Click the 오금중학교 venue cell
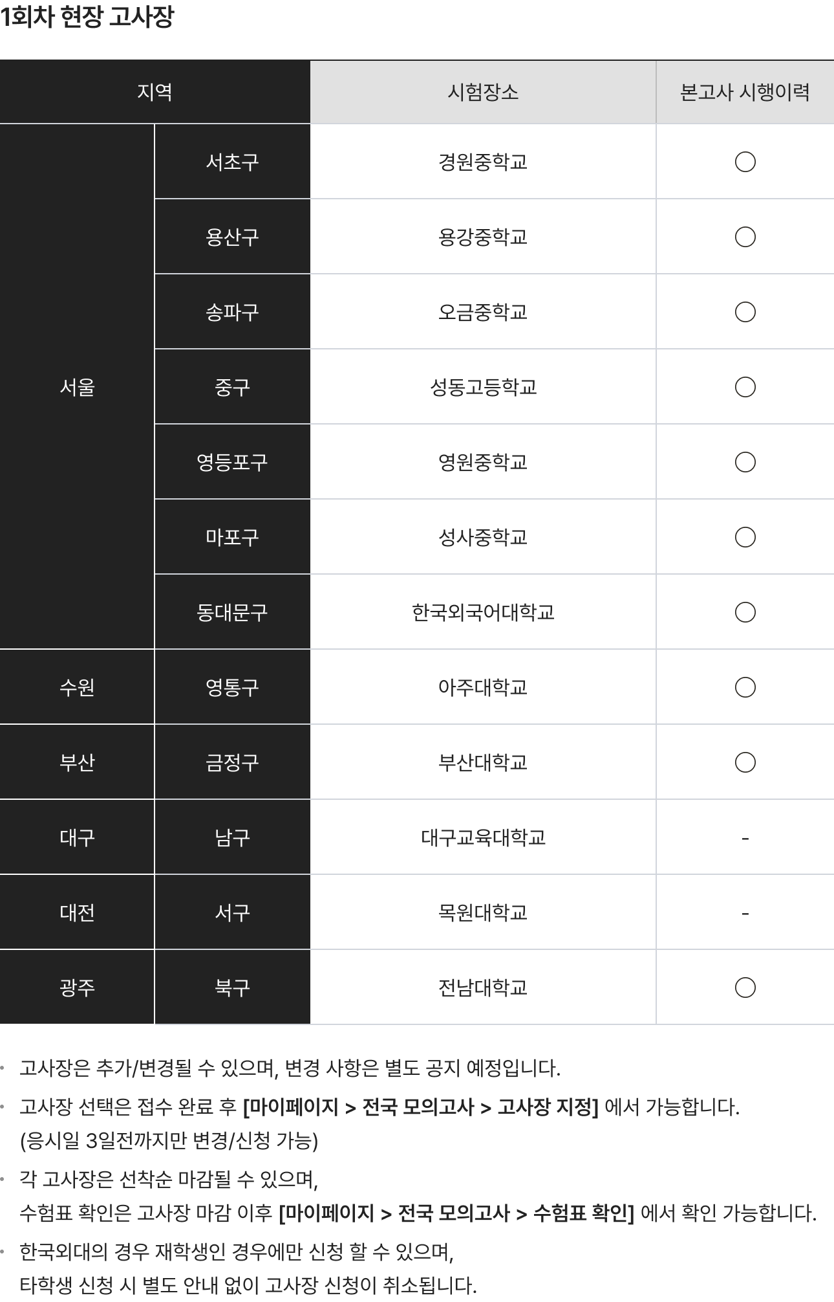The width and height of the screenshot is (834, 1302). click(x=483, y=312)
